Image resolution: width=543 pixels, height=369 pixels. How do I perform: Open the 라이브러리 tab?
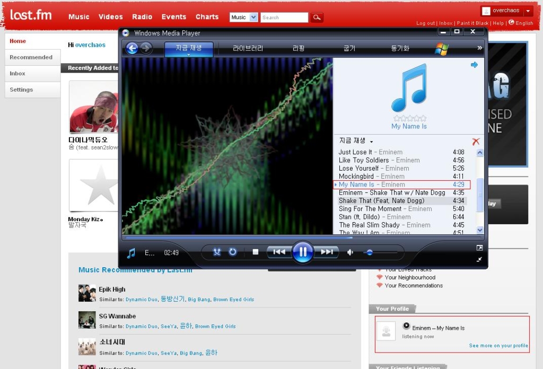pyautogui.click(x=248, y=48)
